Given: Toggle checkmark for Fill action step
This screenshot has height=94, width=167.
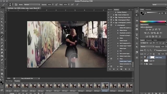Looking at the screenshot, I should 109,51.
